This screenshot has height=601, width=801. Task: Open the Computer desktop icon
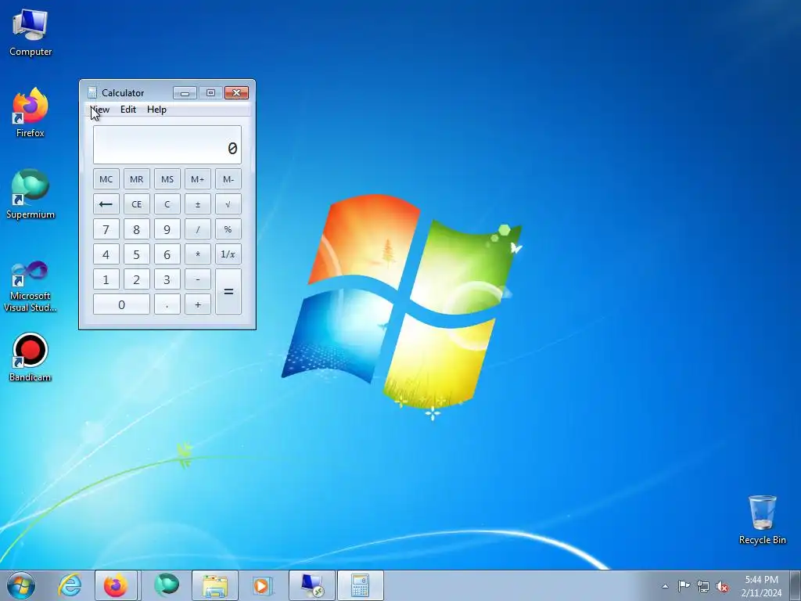tap(31, 33)
